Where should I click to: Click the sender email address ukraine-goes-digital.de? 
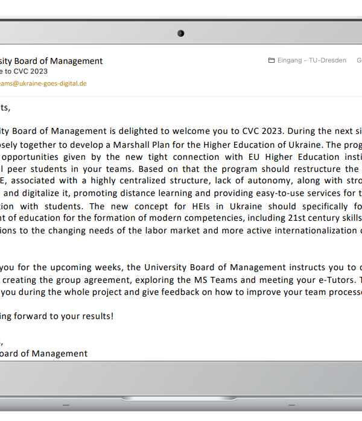pos(43,83)
